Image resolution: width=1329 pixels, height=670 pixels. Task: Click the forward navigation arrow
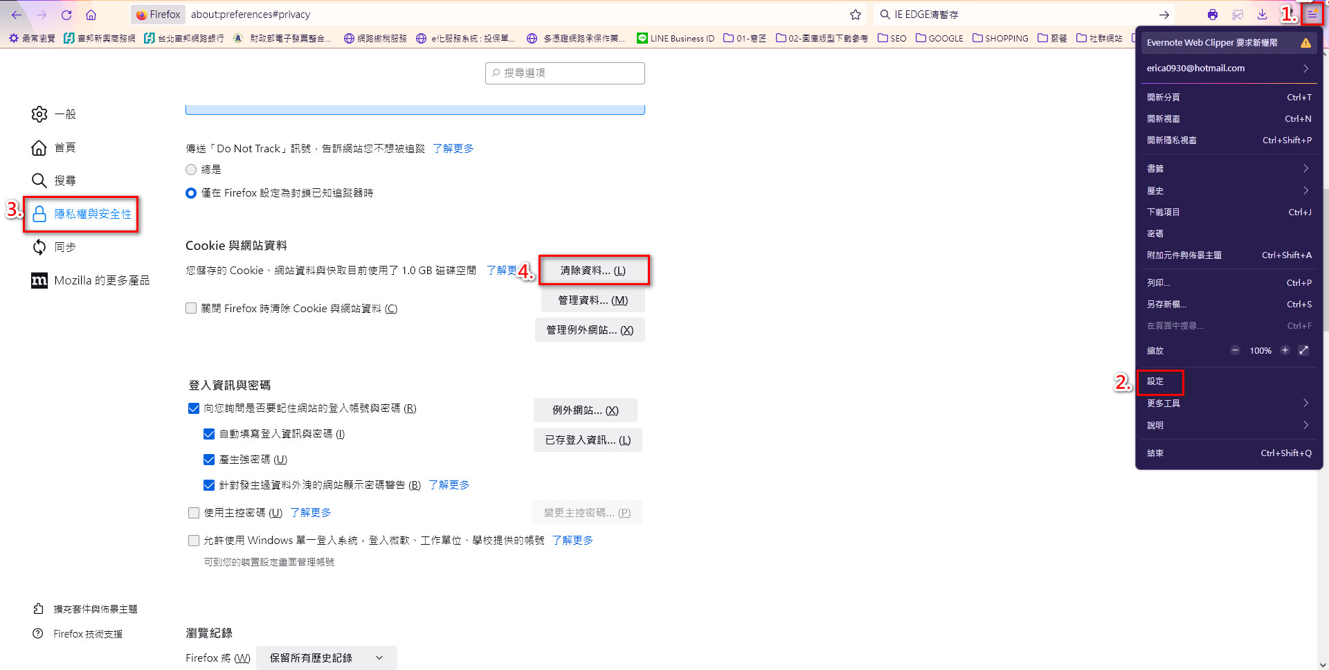[42, 15]
